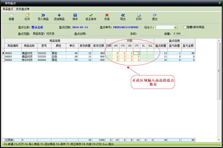Void the sheet with 作废 red X icon
This screenshot has height=148, width=223.
pos(107,15)
